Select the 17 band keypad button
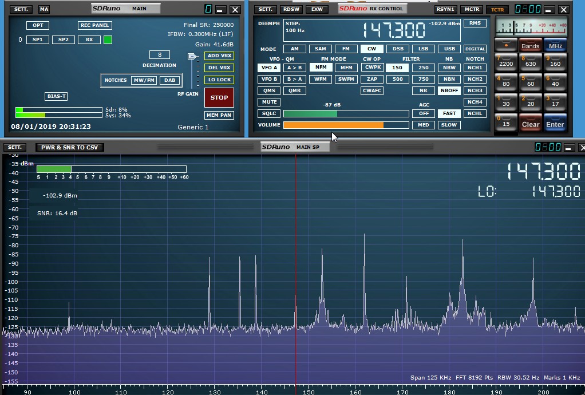 (x=555, y=102)
